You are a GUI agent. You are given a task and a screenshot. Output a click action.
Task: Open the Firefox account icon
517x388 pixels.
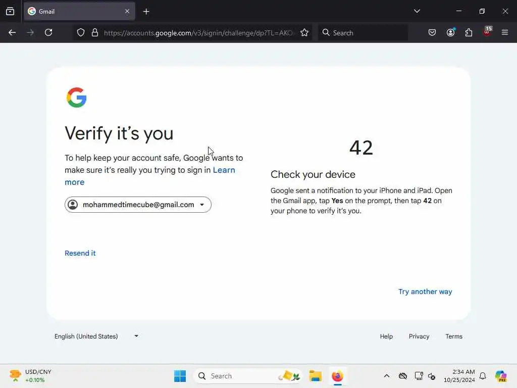coord(451,32)
